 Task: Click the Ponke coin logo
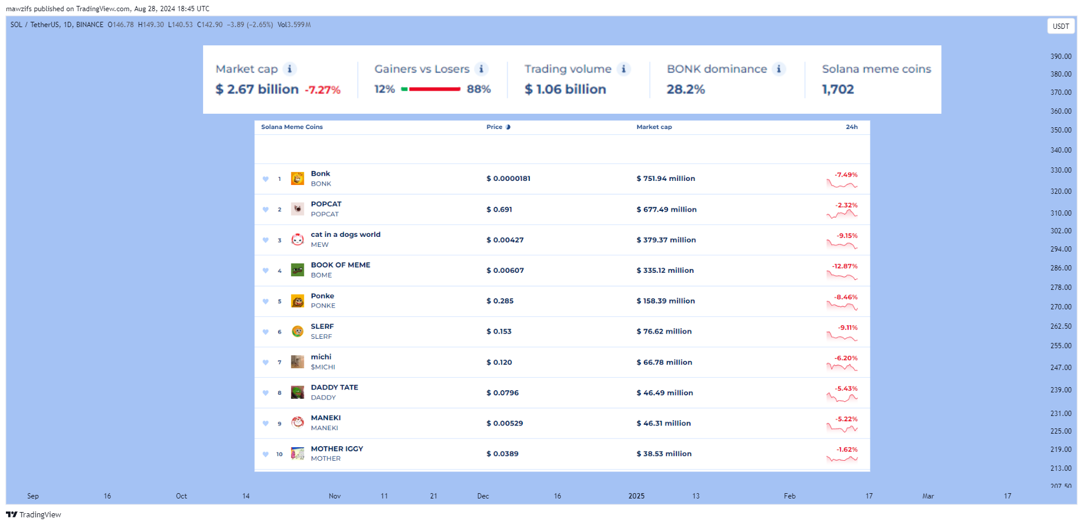(297, 301)
